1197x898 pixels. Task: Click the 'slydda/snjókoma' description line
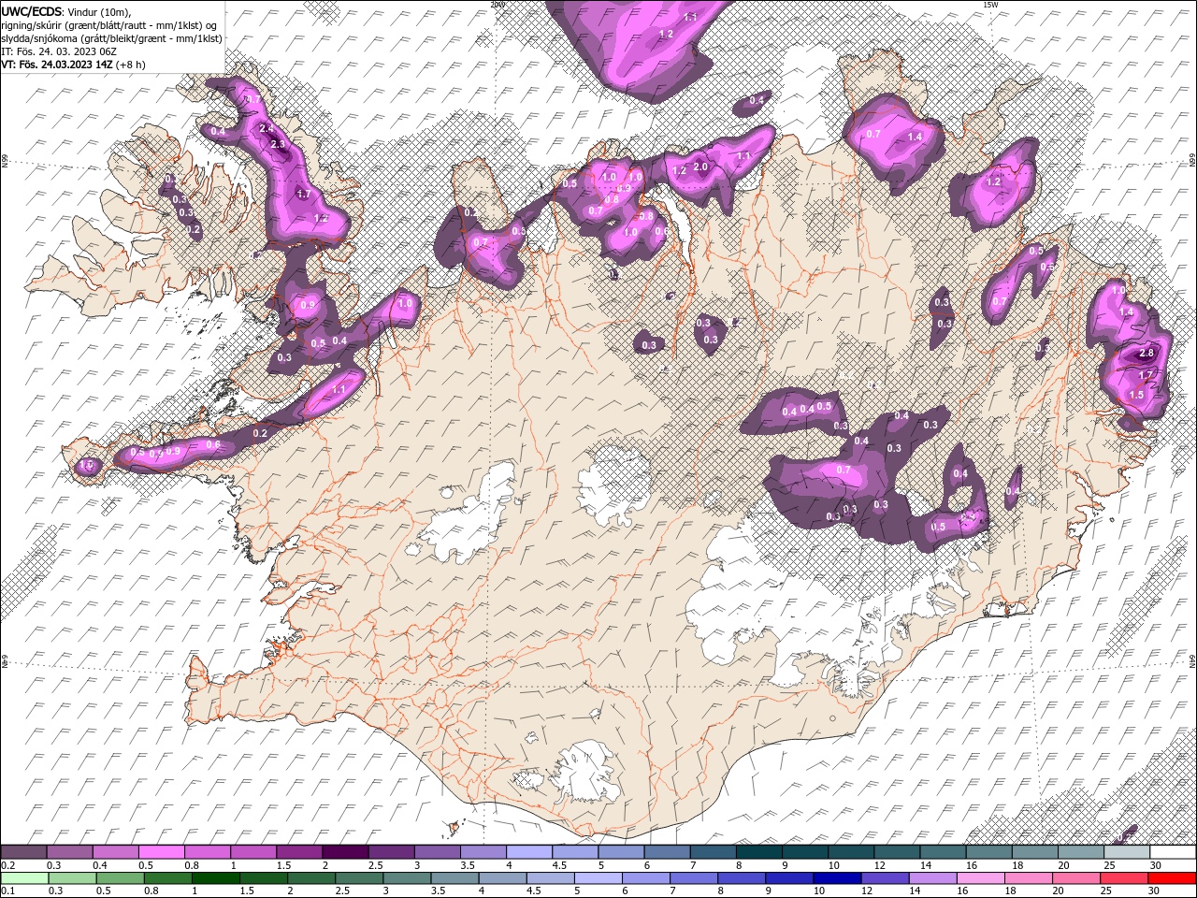coord(111,38)
